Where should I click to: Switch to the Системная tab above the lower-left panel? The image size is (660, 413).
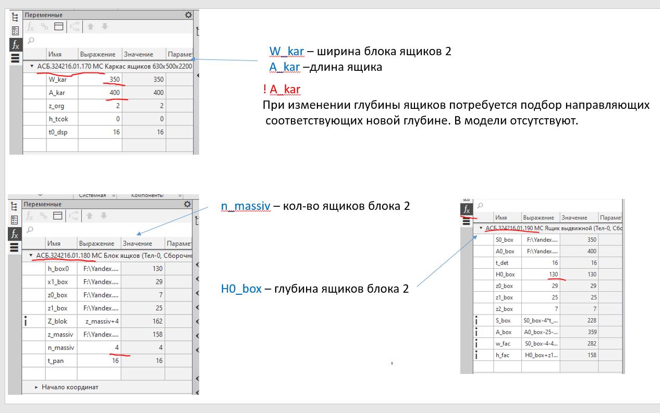click(x=92, y=195)
